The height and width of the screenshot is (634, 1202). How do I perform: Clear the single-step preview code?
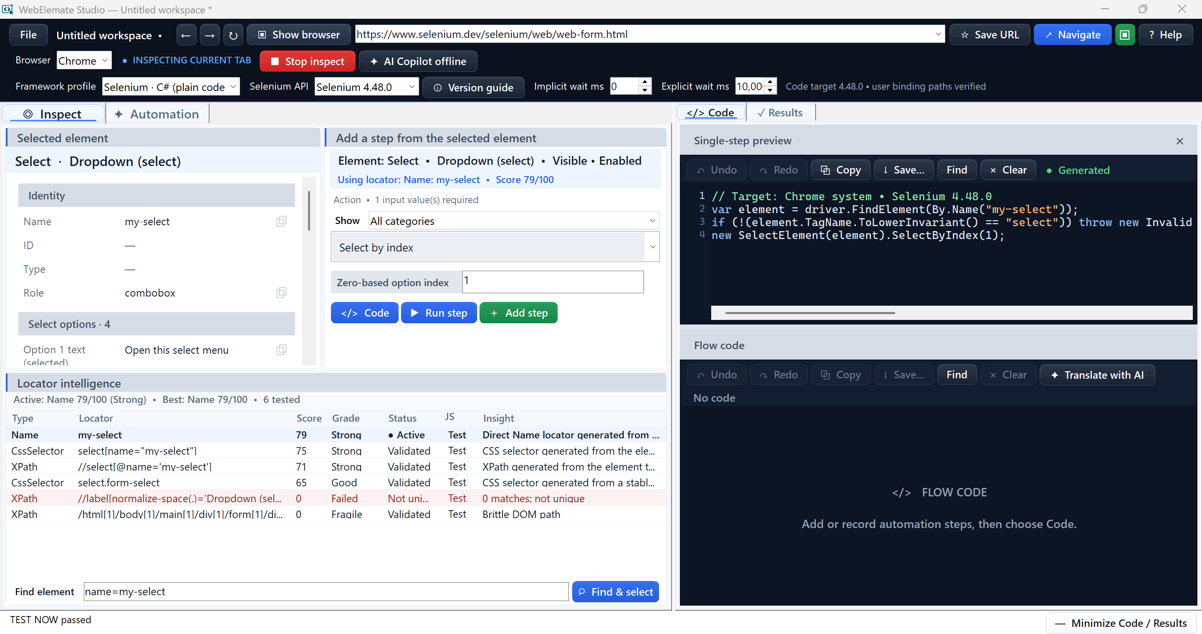click(x=1008, y=170)
